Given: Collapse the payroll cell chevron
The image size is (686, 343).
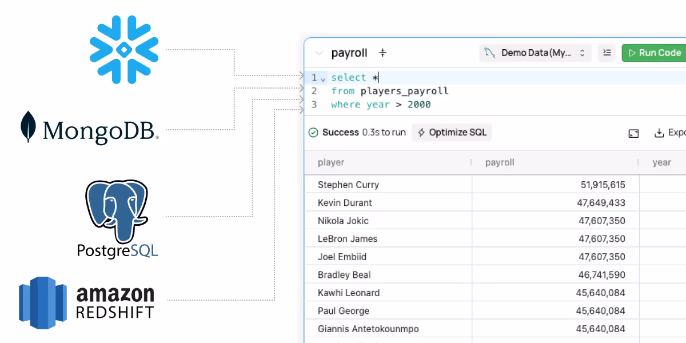Looking at the screenshot, I should pyautogui.click(x=319, y=53).
